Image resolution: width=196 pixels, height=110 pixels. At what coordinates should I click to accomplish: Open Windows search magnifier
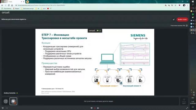coord(193,5)
